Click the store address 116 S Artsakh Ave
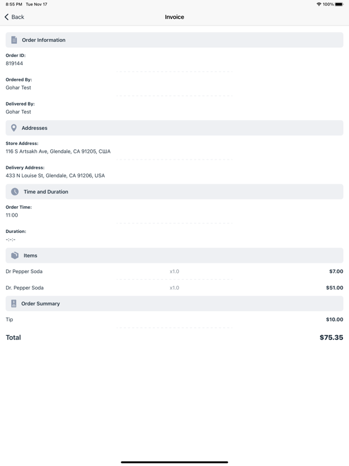349x466 pixels. coord(58,151)
